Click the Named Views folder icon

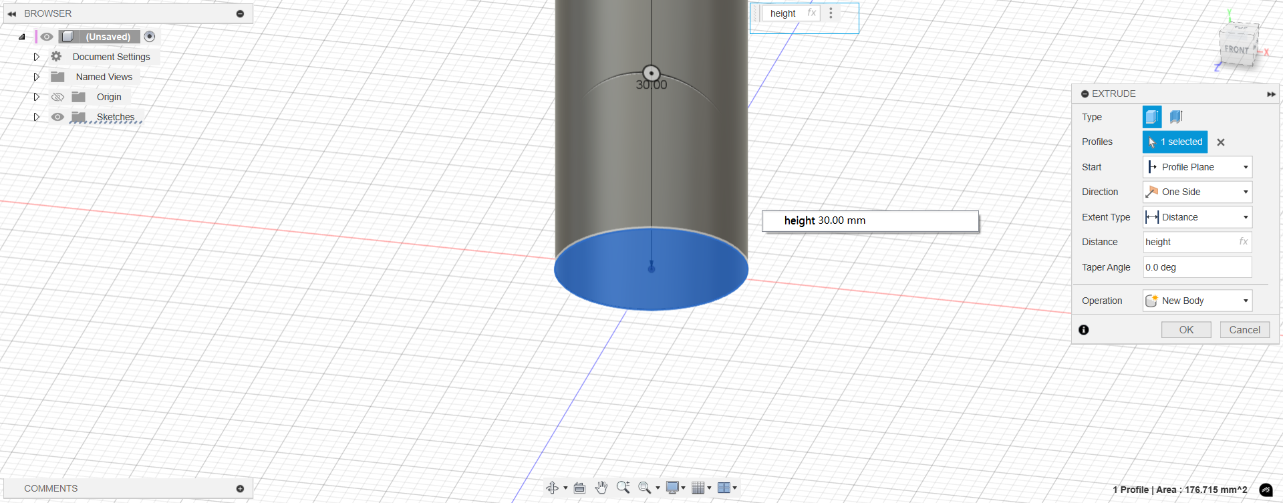[x=58, y=77]
